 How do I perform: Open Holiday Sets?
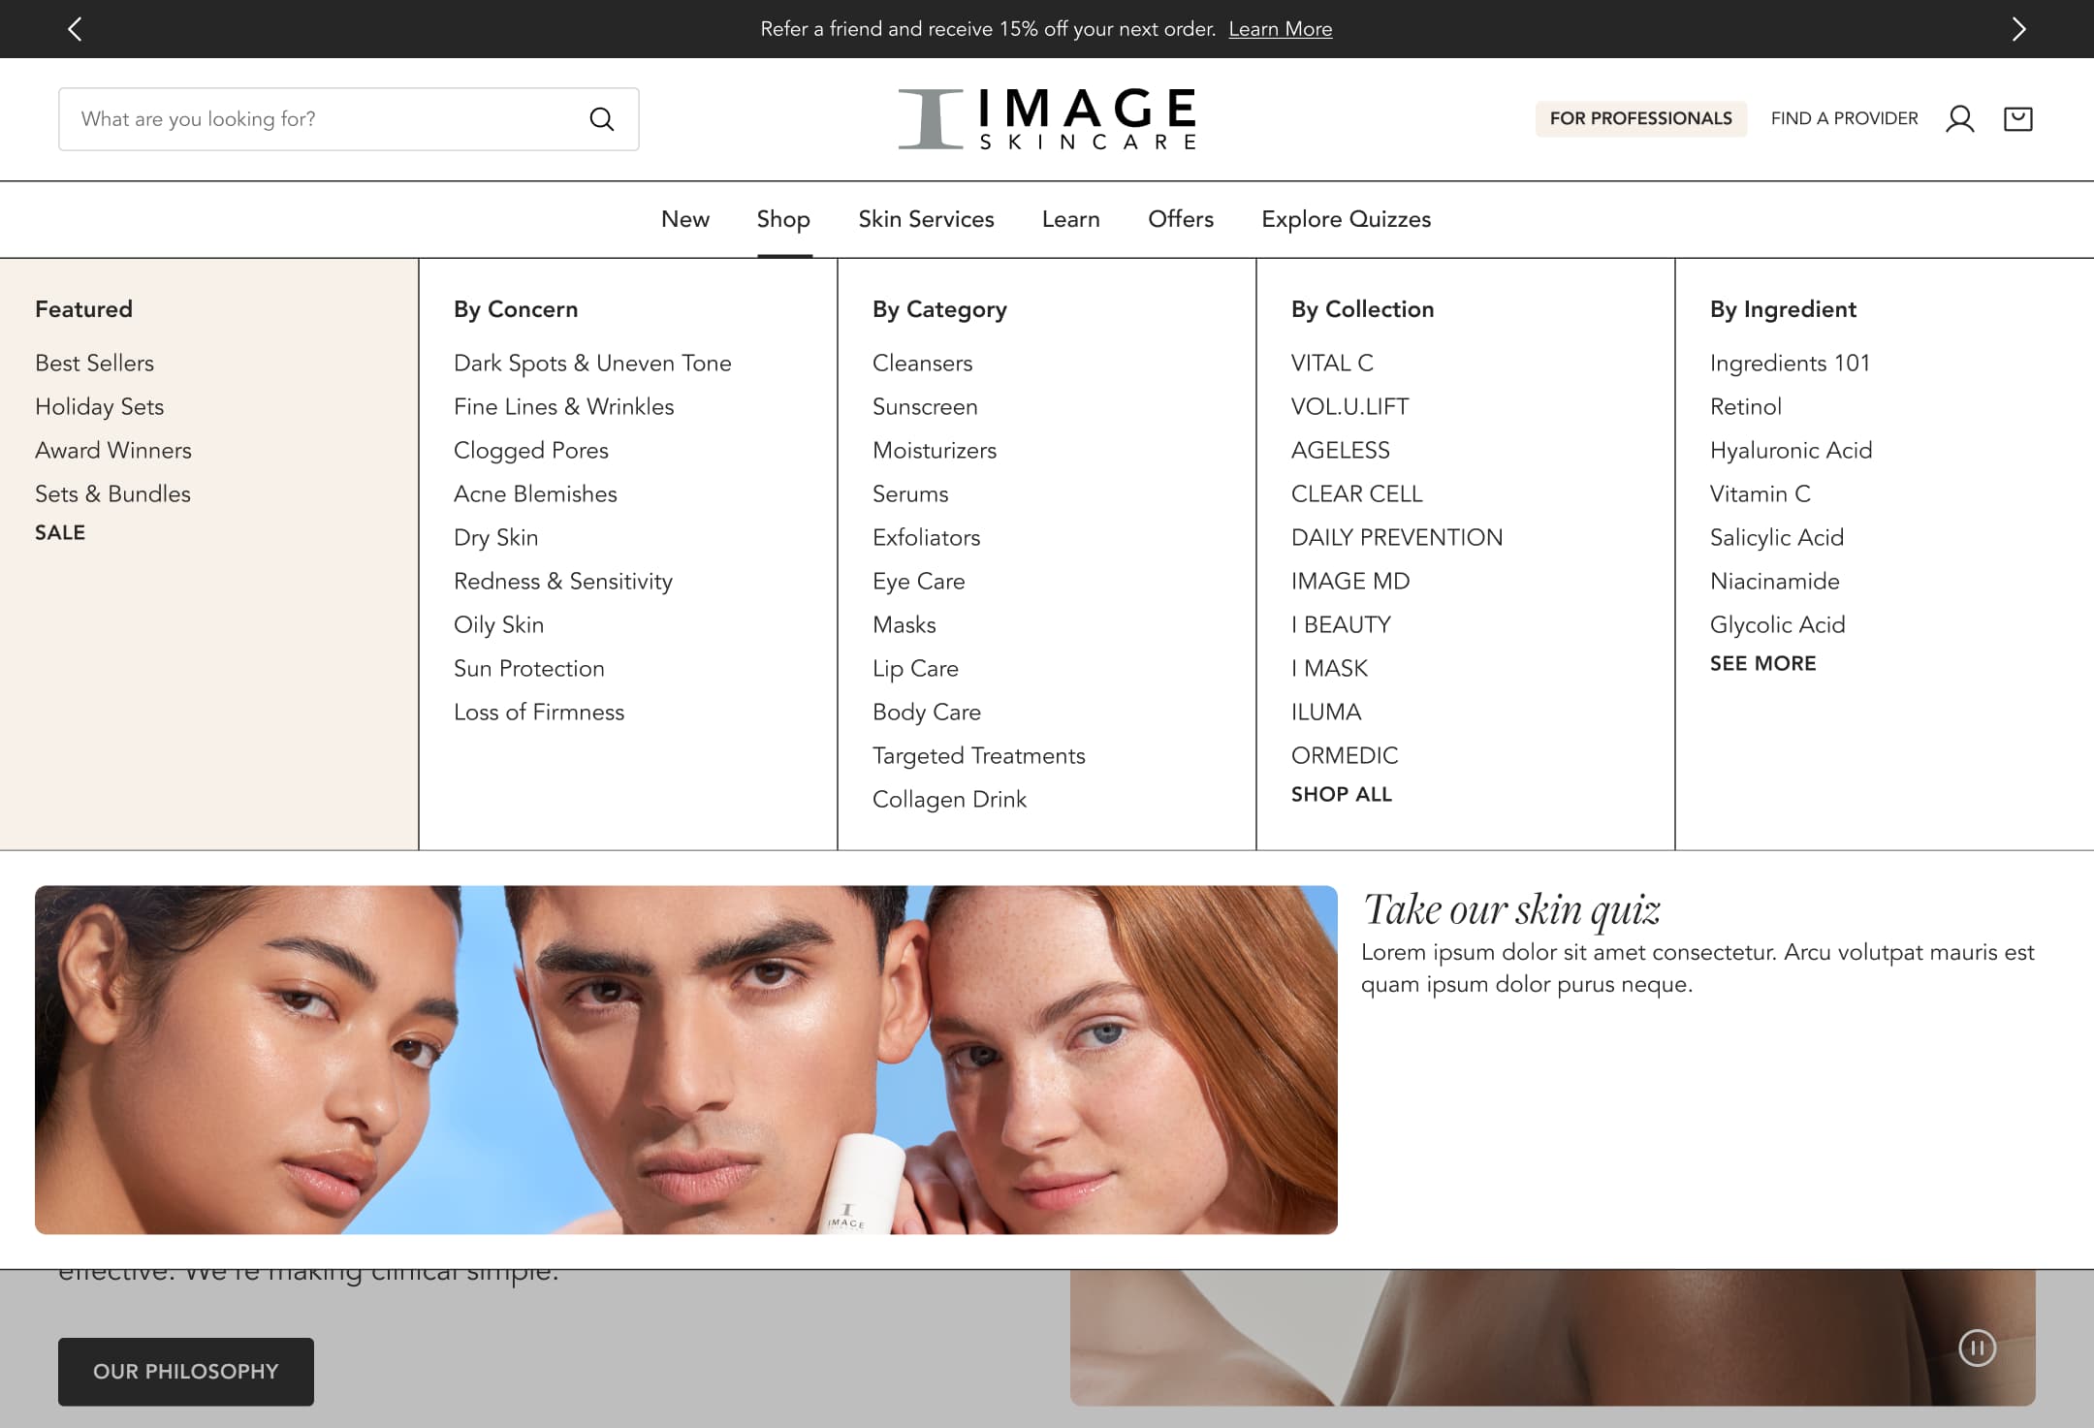click(x=99, y=406)
